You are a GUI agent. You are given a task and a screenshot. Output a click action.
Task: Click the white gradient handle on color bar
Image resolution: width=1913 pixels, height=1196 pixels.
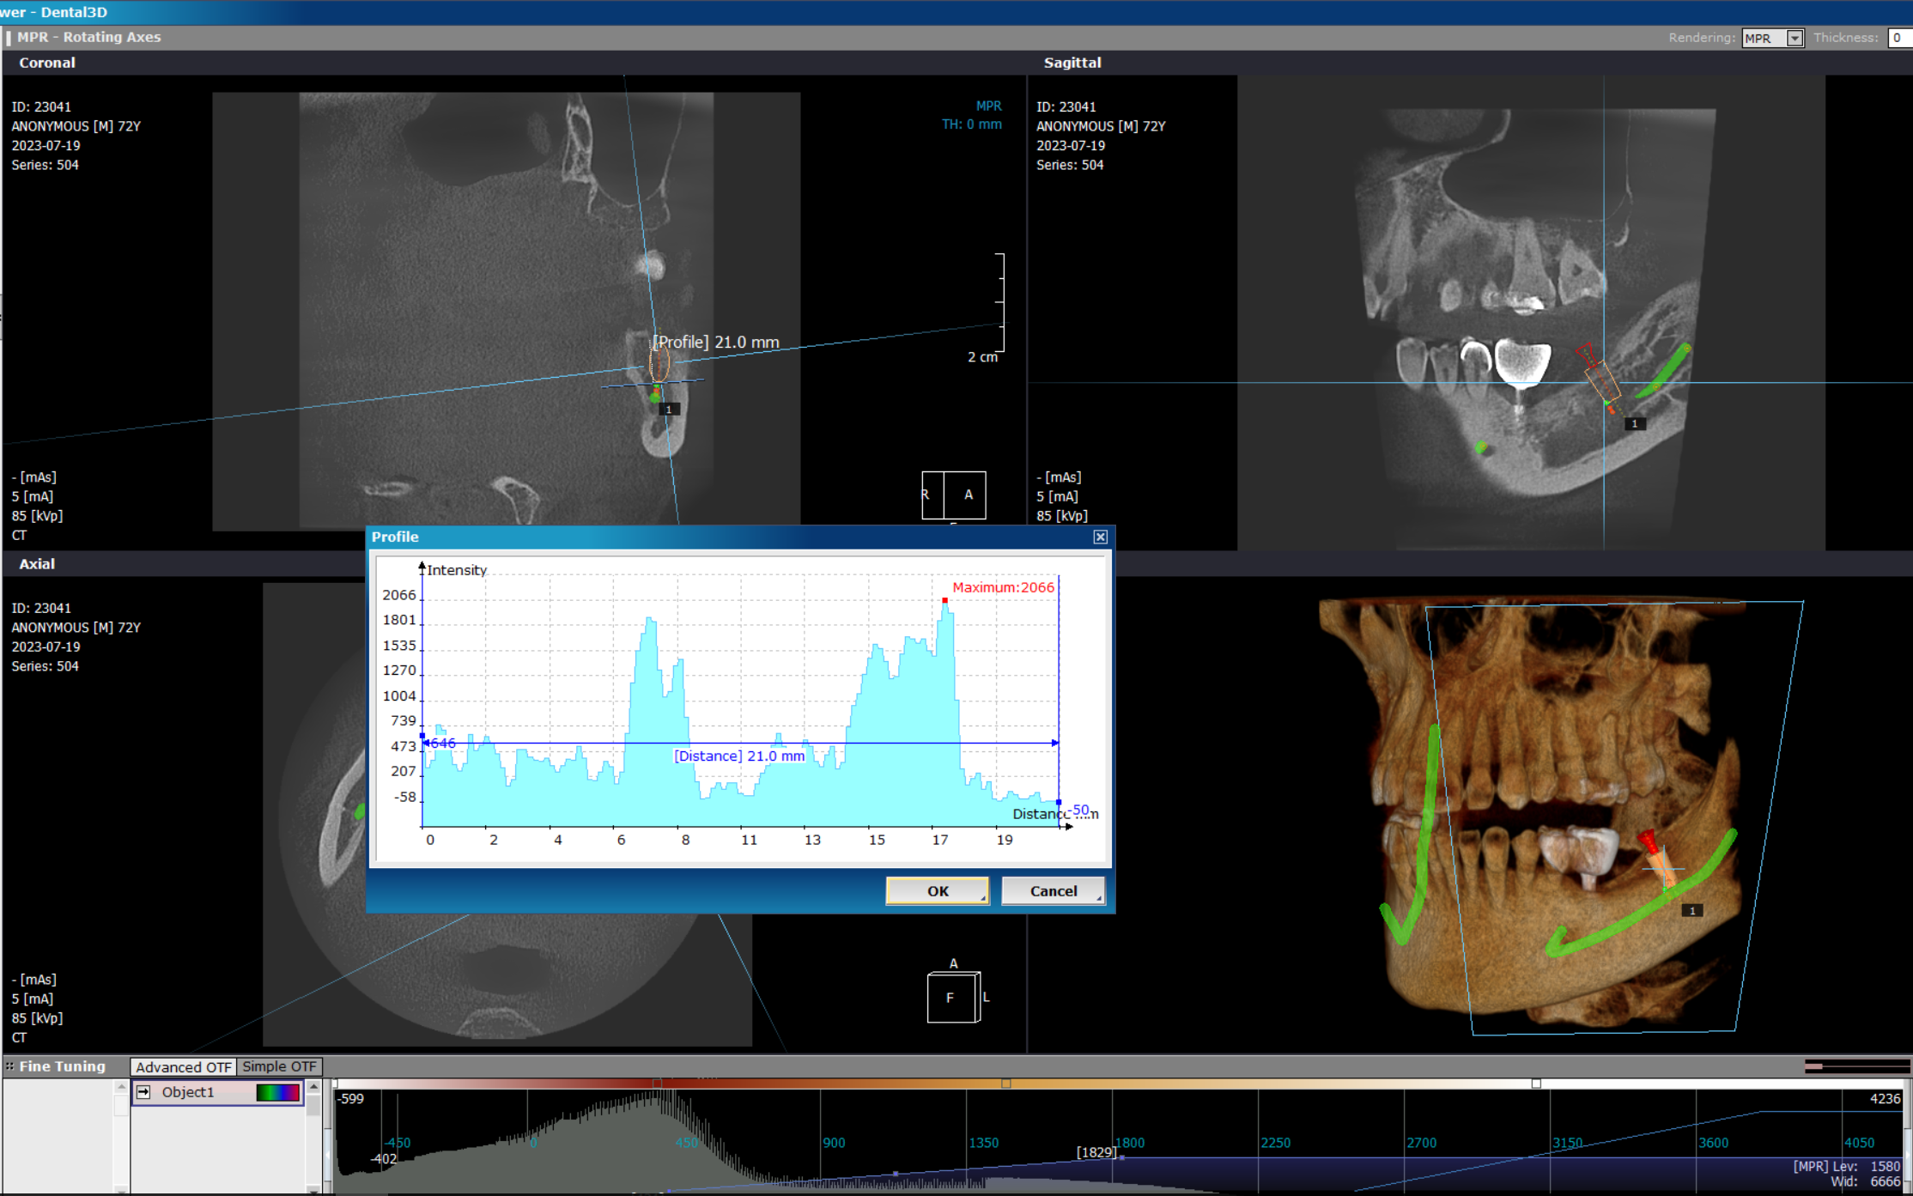[1536, 1084]
